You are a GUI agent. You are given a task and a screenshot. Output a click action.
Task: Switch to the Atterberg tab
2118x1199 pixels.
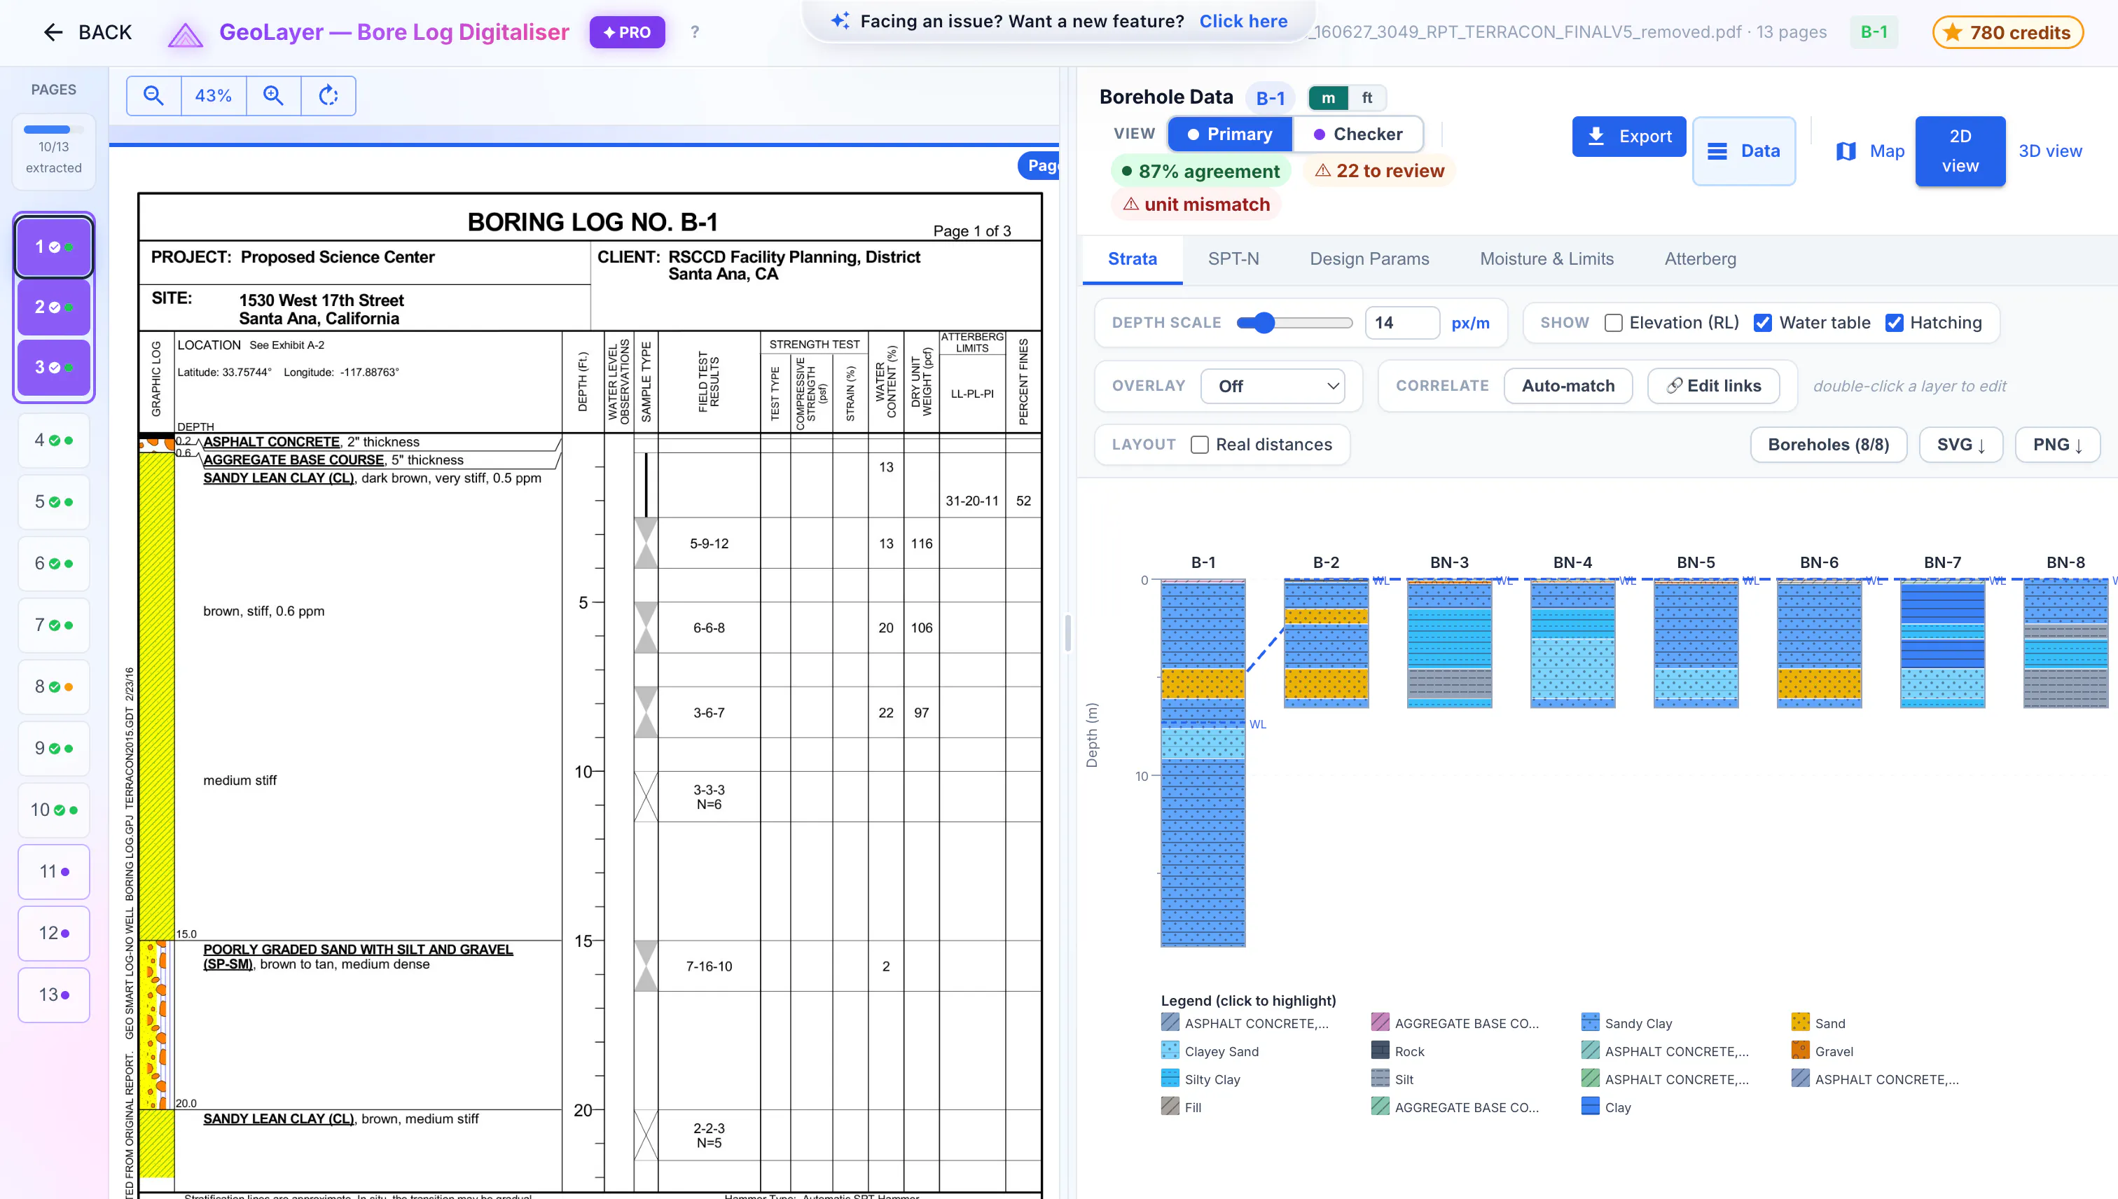tap(1700, 258)
